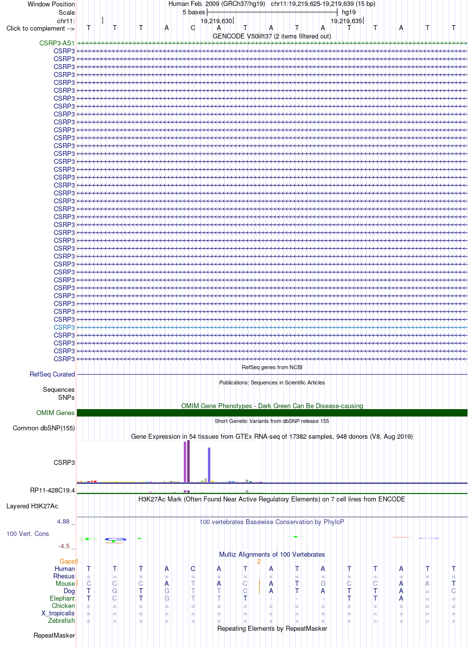
Task: Click the 19,219,635 position marker
Action: 346,21
